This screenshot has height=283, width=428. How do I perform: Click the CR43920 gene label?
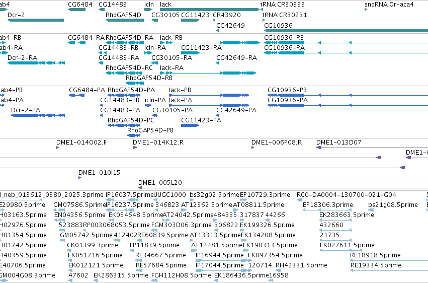click(x=227, y=15)
